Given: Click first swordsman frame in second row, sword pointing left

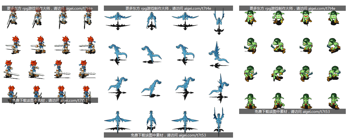Looking at the screenshot, I should tap(13, 44).
